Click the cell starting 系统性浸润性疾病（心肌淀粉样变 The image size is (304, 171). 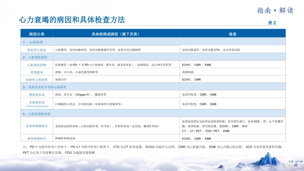[x=116, y=126]
